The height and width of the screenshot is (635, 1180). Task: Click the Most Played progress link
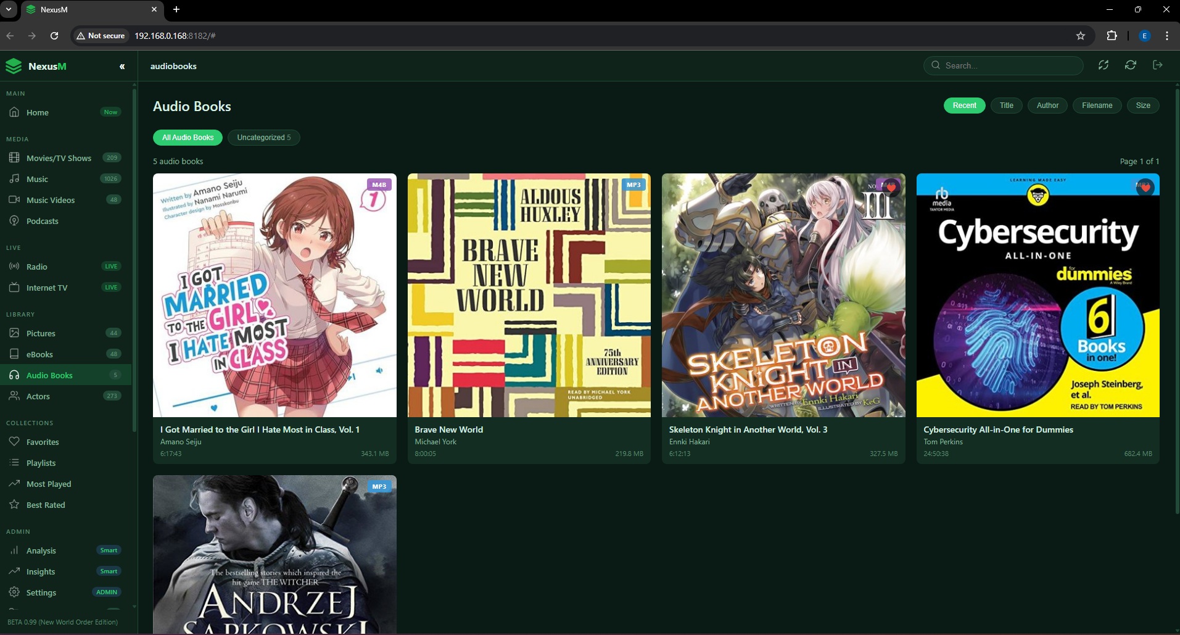point(49,484)
